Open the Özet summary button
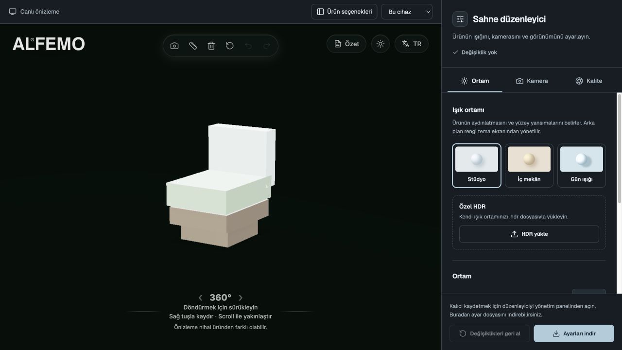The width and height of the screenshot is (622, 350). tap(346, 44)
